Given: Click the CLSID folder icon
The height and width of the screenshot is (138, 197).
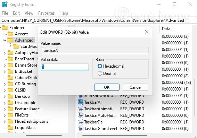Looking at the screenshot, I should [10, 90].
